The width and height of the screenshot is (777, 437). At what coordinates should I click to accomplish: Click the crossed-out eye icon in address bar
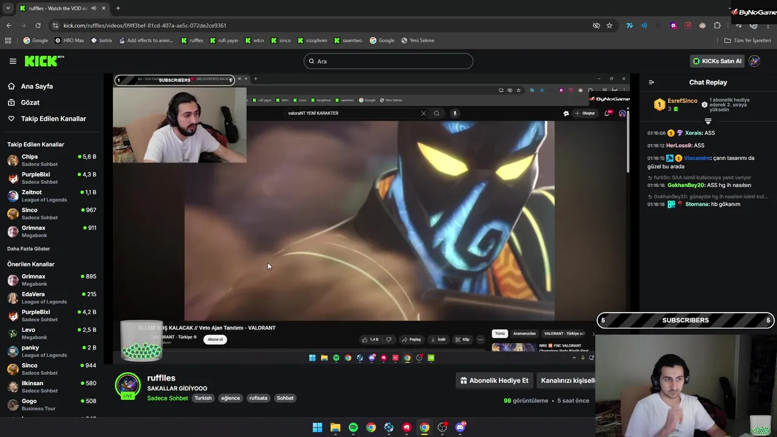(596, 25)
